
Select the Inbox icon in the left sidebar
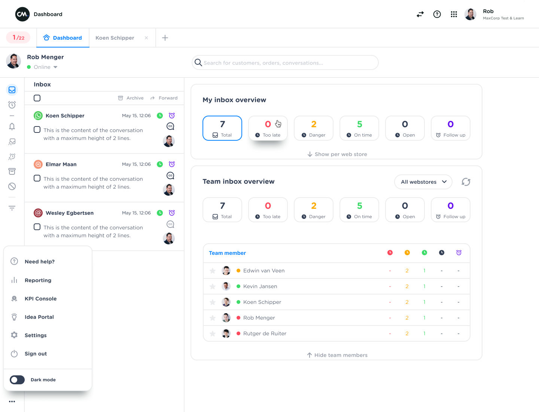click(x=12, y=90)
